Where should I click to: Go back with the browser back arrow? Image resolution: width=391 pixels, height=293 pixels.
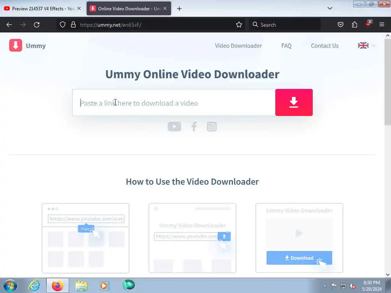tap(9, 25)
